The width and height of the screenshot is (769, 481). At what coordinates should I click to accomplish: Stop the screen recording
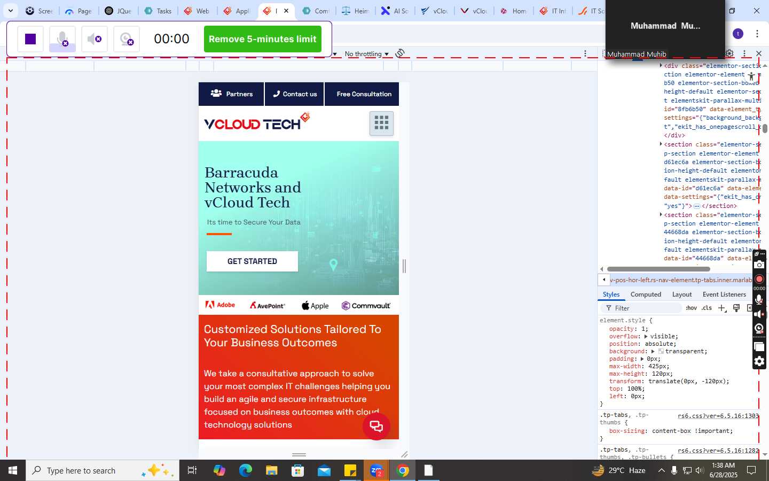click(30, 39)
